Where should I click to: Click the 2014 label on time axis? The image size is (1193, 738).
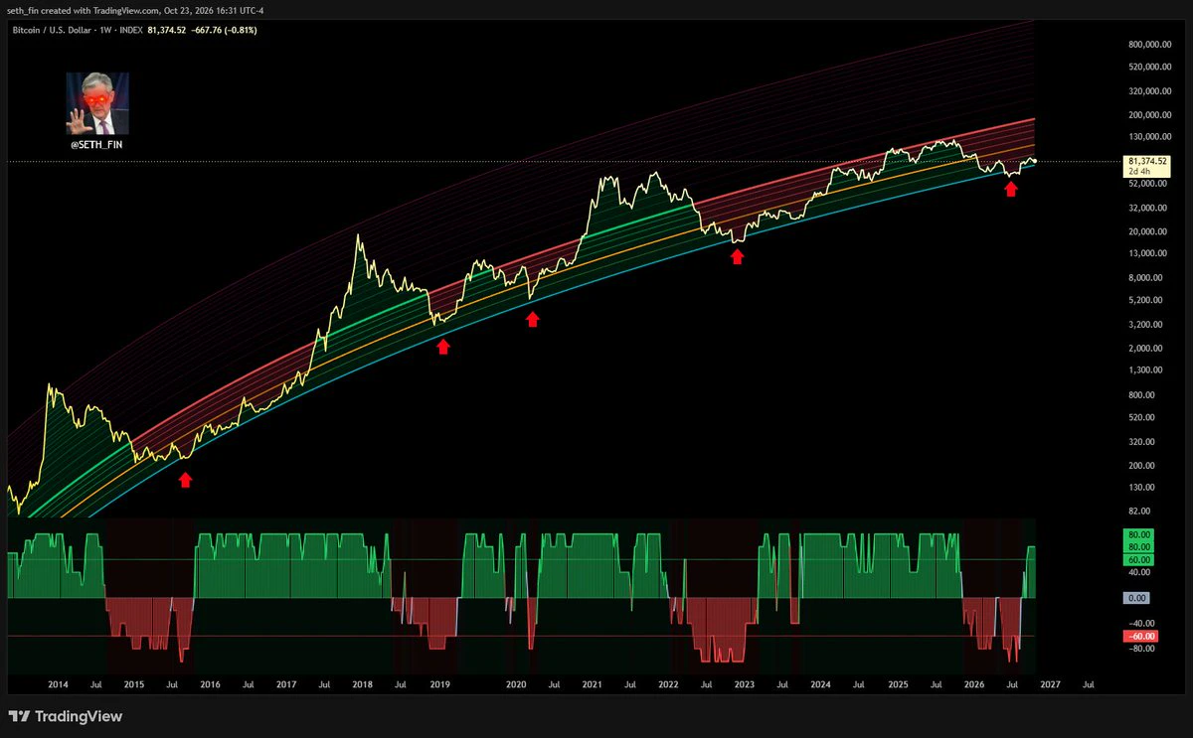click(x=58, y=684)
